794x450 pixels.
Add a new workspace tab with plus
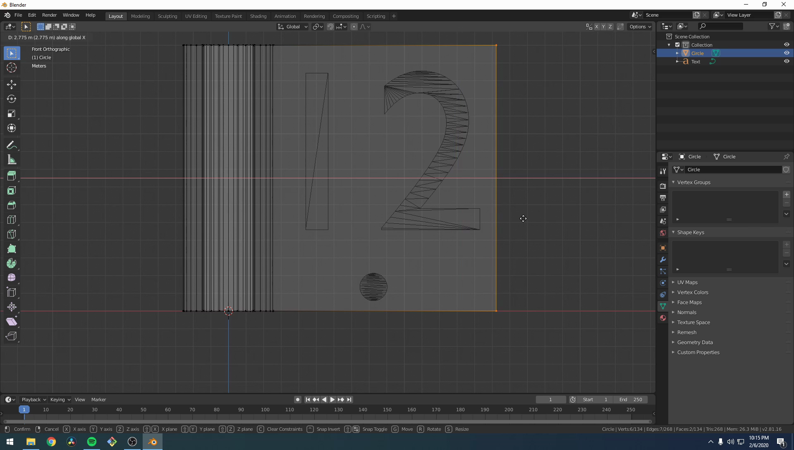(394, 16)
